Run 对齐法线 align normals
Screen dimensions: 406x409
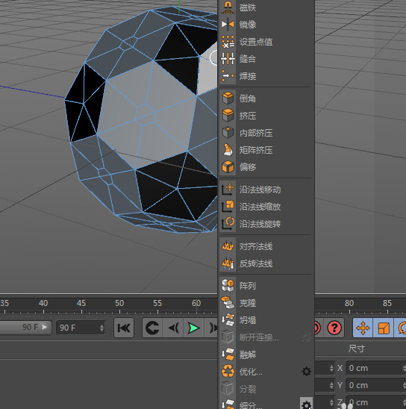[266, 246]
